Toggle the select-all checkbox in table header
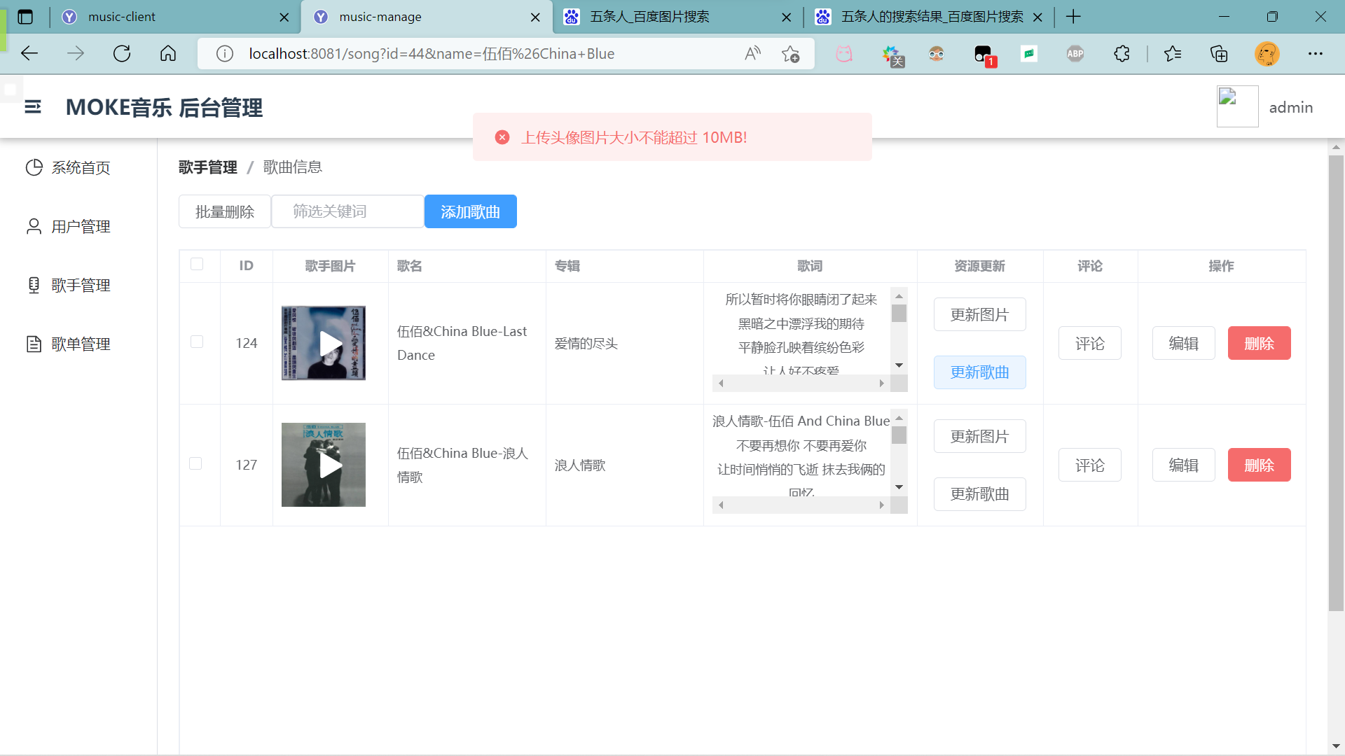Image resolution: width=1345 pixels, height=756 pixels. pyautogui.click(x=197, y=265)
